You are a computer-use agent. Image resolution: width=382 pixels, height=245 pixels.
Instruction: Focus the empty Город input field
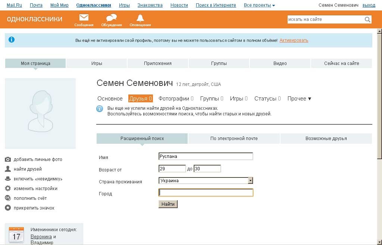206,193
